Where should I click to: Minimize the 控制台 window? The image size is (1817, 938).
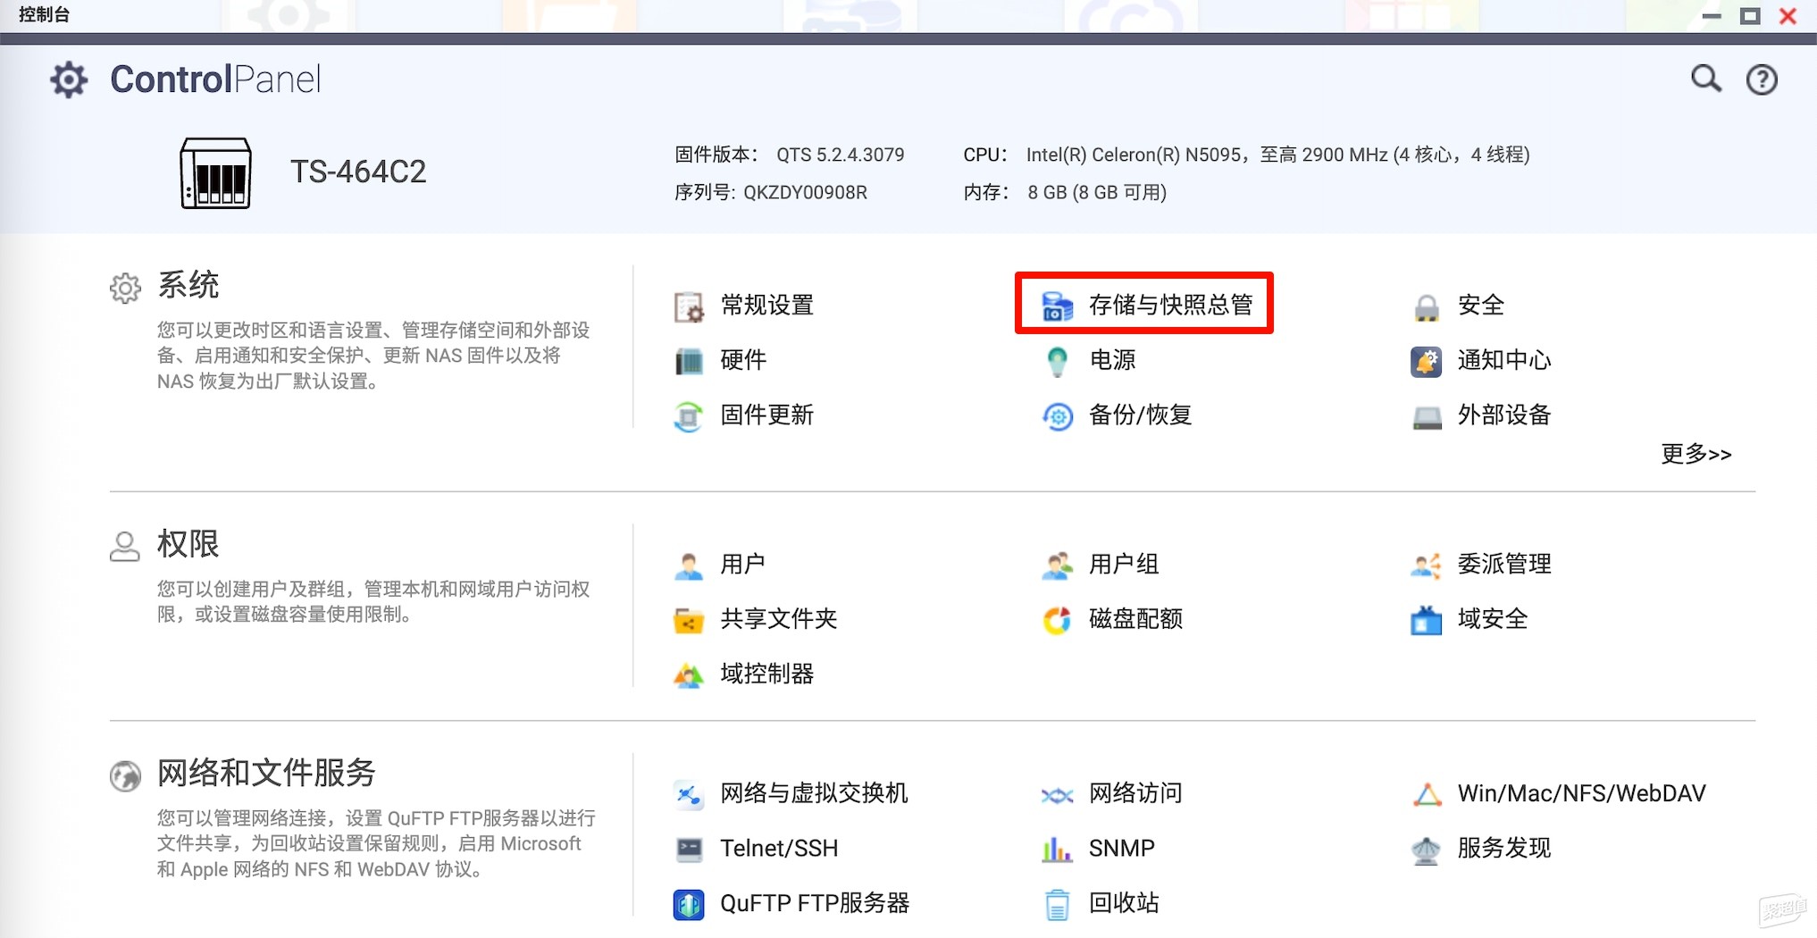pos(1712,15)
